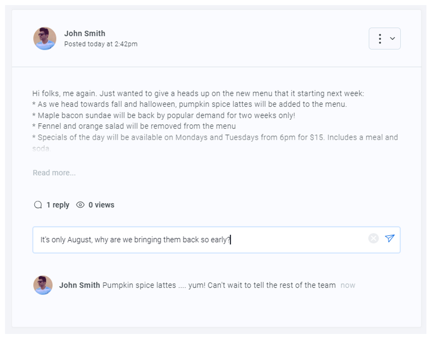Image resolution: width=431 pixels, height=339 pixels.
Task: Open John Smith's avatar in post header
Action: (45, 39)
